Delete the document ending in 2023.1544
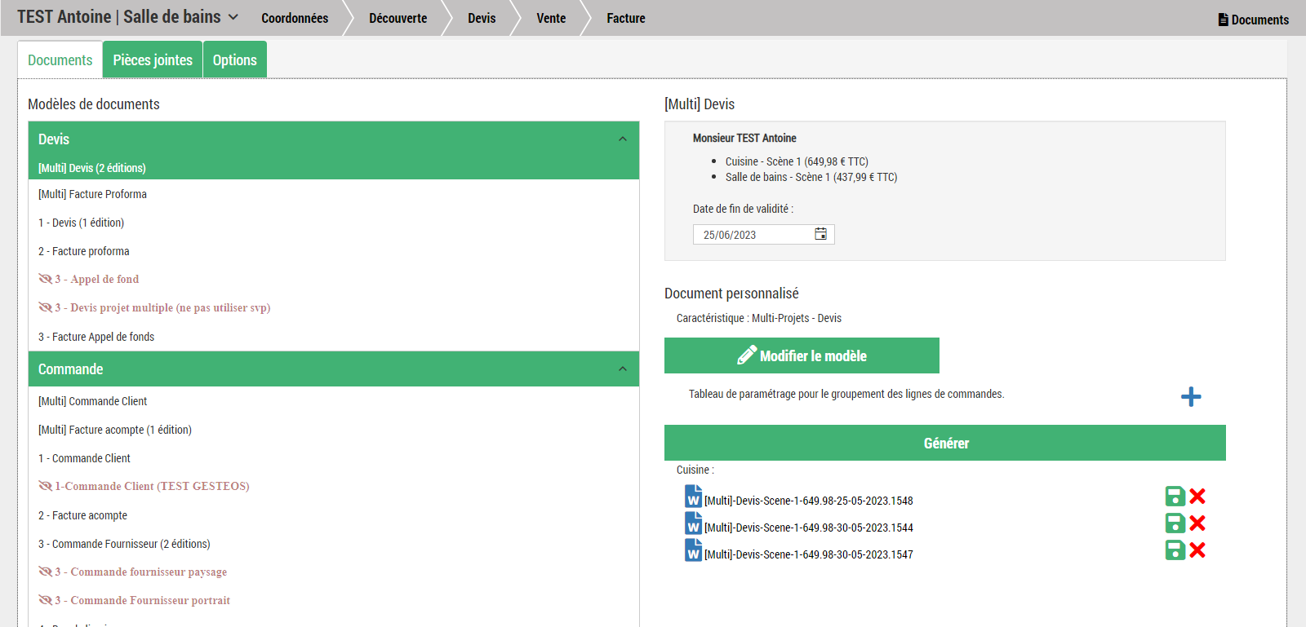Image resolution: width=1306 pixels, height=627 pixels. [x=1197, y=523]
